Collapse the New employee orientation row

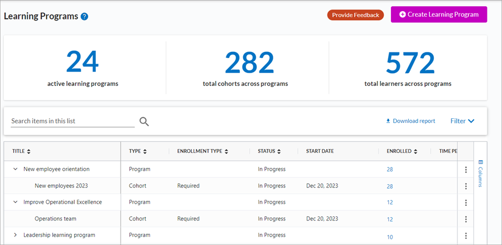point(16,169)
